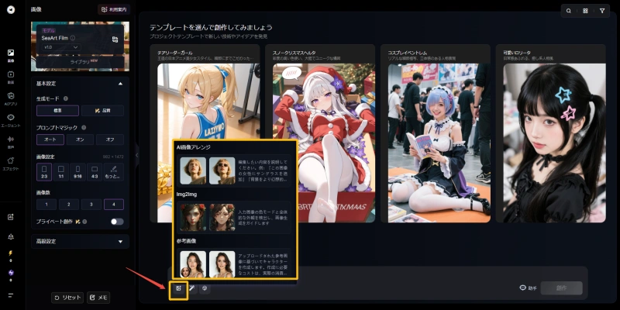Set Prompt Magic to オート
The width and height of the screenshot is (620, 310).
point(50,139)
